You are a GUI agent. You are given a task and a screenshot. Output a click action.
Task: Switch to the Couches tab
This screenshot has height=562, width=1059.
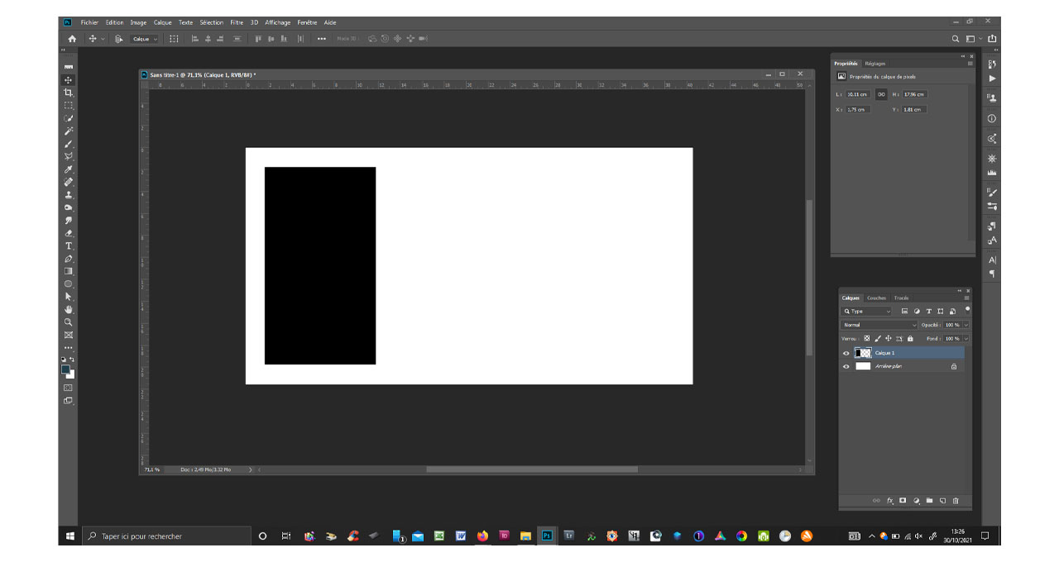click(876, 298)
